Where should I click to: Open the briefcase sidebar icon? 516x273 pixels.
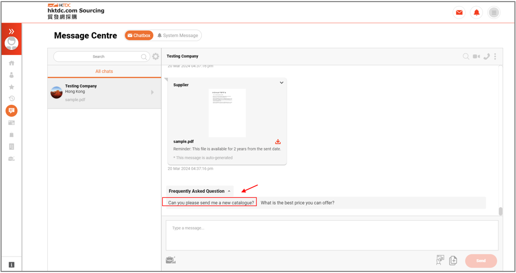pyautogui.click(x=11, y=159)
